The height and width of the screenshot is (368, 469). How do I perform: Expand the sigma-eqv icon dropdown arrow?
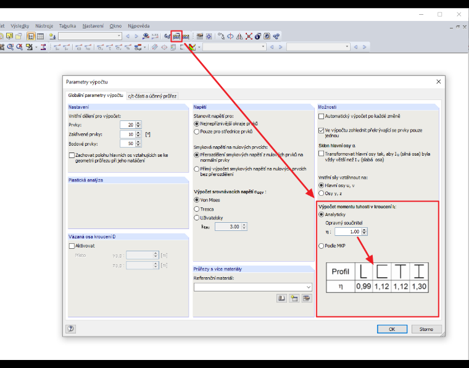pos(145,48)
